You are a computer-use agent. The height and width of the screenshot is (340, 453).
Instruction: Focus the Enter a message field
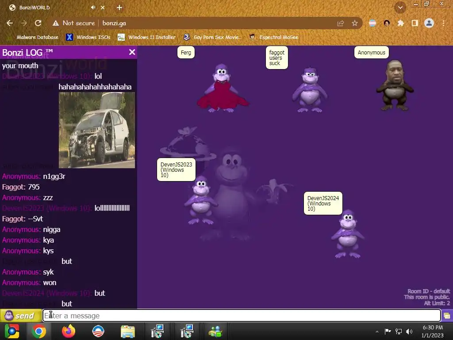[242, 315]
